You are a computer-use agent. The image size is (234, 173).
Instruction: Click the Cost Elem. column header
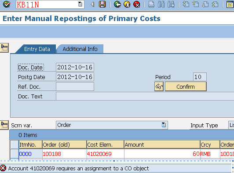pos(106,144)
